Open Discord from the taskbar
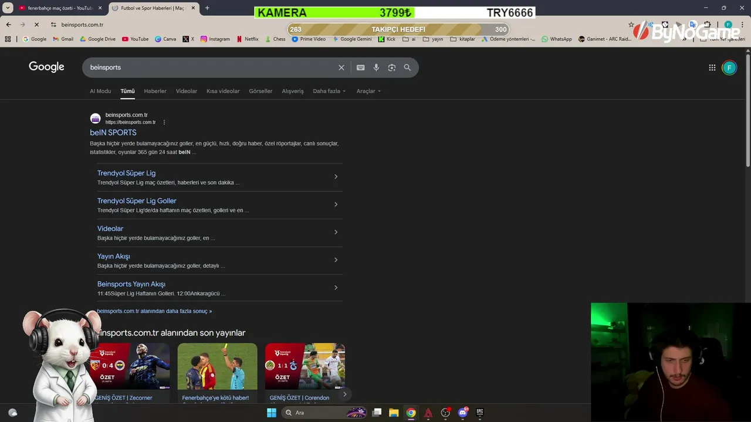751x422 pixels. pyautogui.click(x=463, y=413)
